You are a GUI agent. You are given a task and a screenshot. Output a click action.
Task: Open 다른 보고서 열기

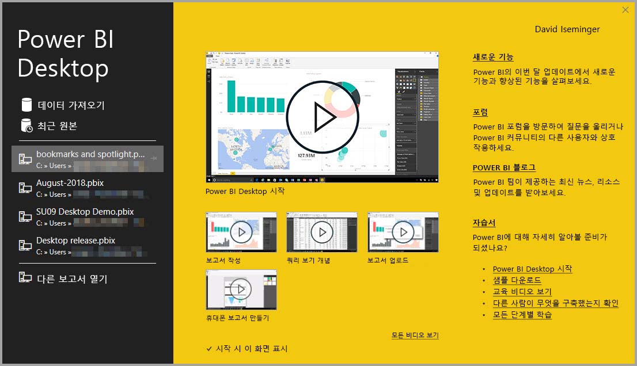pos(72,279)
